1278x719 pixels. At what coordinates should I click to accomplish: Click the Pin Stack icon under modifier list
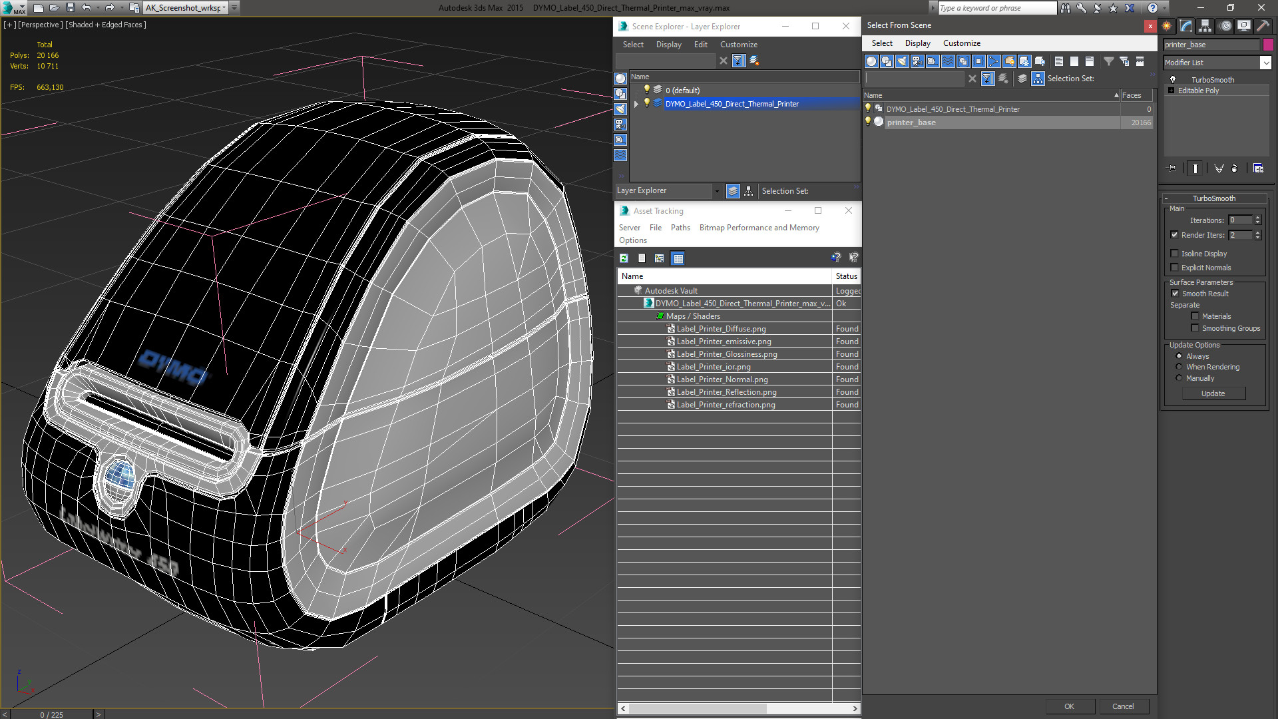tap(1172, 168)
